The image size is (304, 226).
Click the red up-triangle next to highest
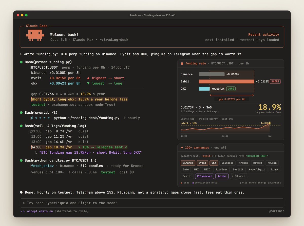[x=88, y=78]
